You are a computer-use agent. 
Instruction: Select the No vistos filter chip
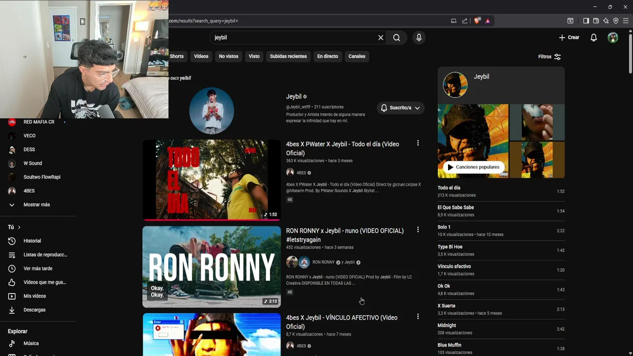[x=228, y=56]
